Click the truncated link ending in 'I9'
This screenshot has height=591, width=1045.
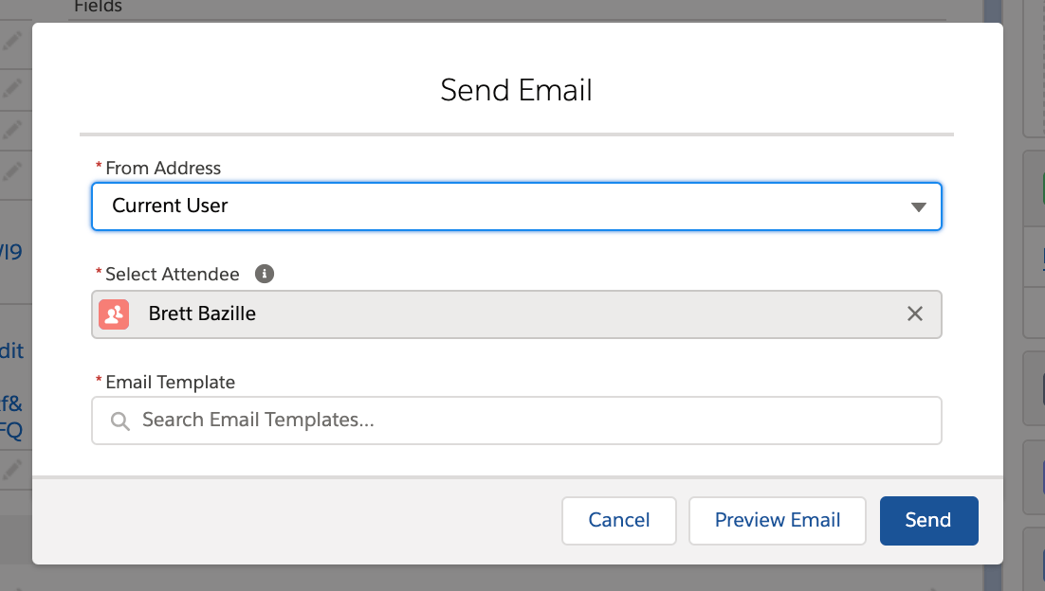[10, 252]
